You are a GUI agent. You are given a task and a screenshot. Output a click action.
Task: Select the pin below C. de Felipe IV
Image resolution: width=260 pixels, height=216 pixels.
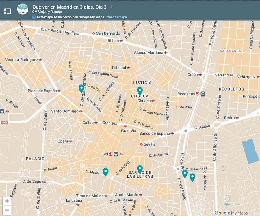tap(192, 177)
